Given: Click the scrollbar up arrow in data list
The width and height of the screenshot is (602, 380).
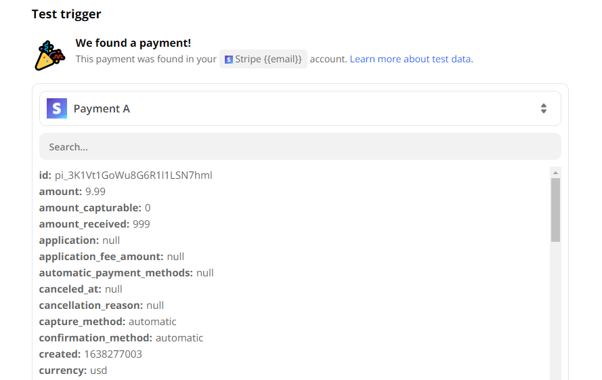Looking at the screenshot, I should [x=555, y=173].
